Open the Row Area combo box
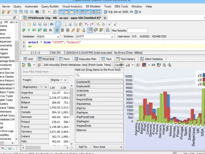The height and width of the screenshot is (154, 205). tap(108, 147)
